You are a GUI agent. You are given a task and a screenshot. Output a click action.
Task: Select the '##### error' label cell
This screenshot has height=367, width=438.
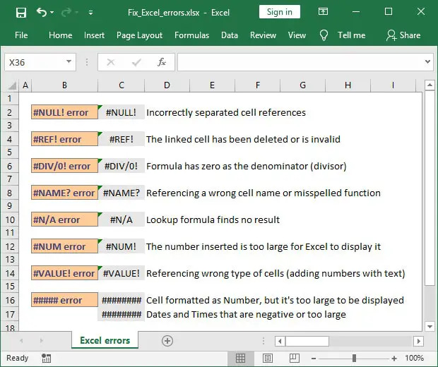point(64,300)
